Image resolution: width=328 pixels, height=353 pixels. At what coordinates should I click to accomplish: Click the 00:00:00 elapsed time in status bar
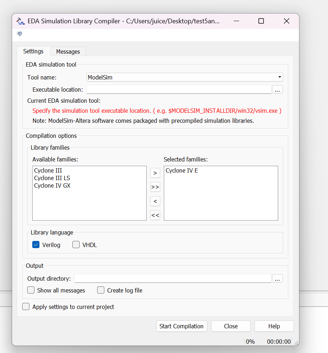(279, 342)
